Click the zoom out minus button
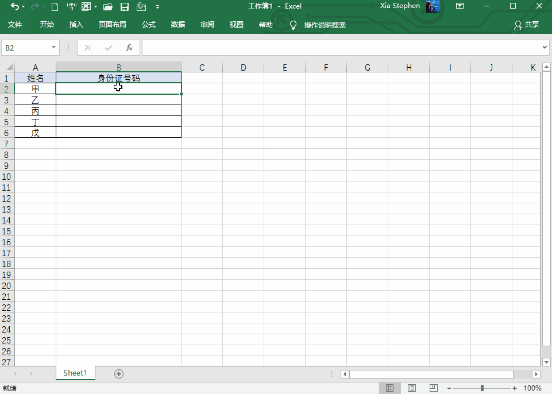The image size is (552, 394). point(449,388)
